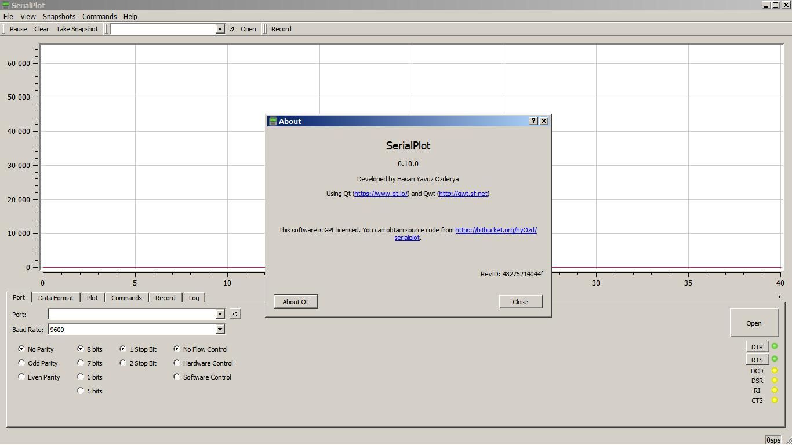Switch to the Plot tab

pyautogui.click(x=92, y=298)
